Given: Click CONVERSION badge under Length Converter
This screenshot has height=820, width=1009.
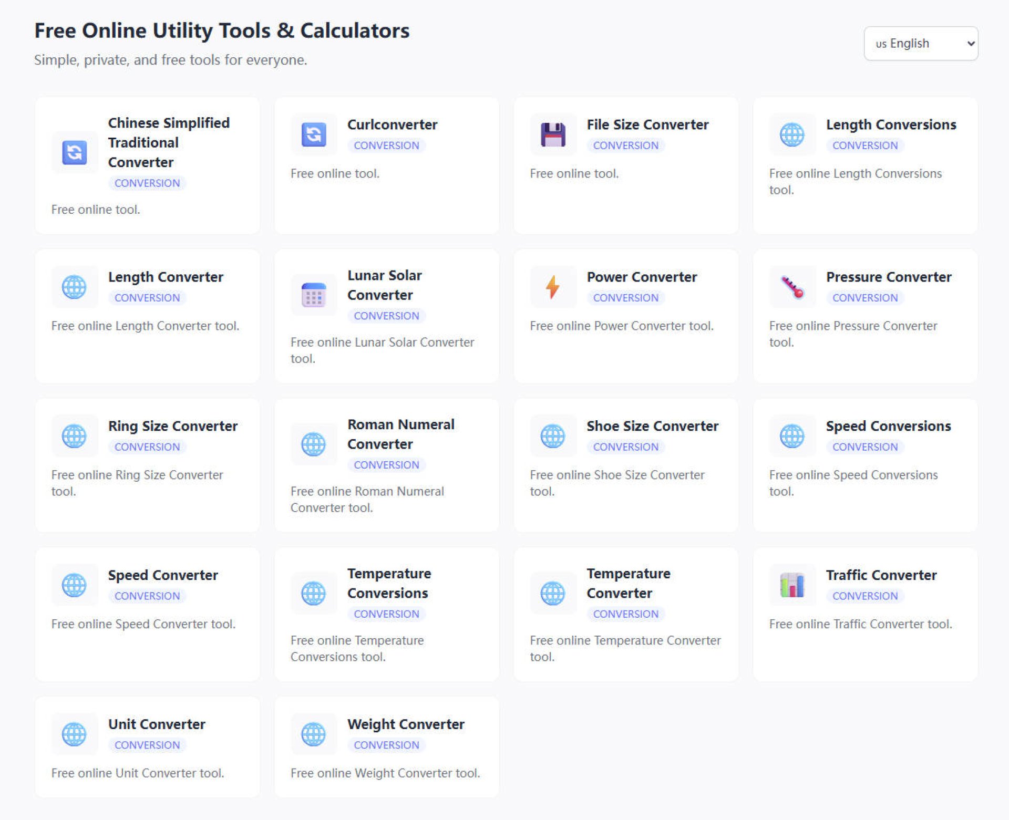Looking at the screenshot, I should coord(147,297).
